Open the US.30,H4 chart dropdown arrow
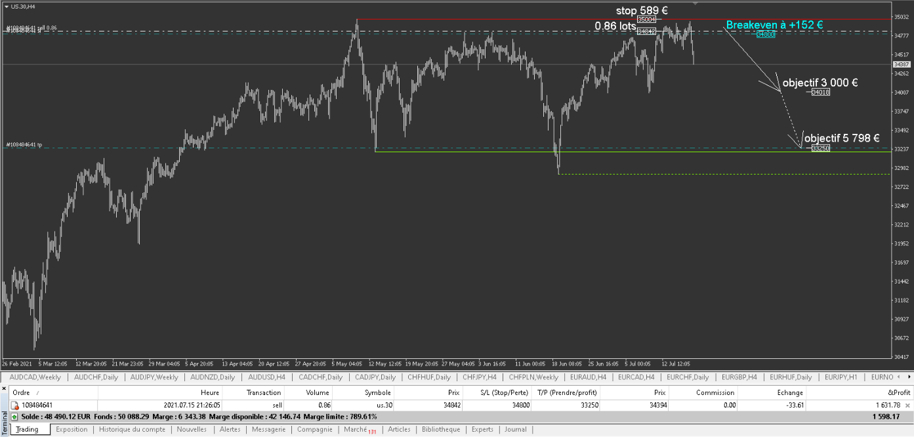 click(x=6, y=6)
